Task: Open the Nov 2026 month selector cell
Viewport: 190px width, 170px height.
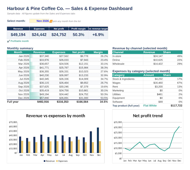Action: click(x=39, y=21)
